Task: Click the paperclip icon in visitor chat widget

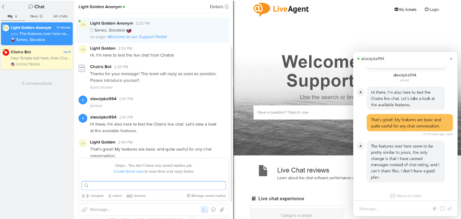Action: pyautogui.click(x=450, y=209)
